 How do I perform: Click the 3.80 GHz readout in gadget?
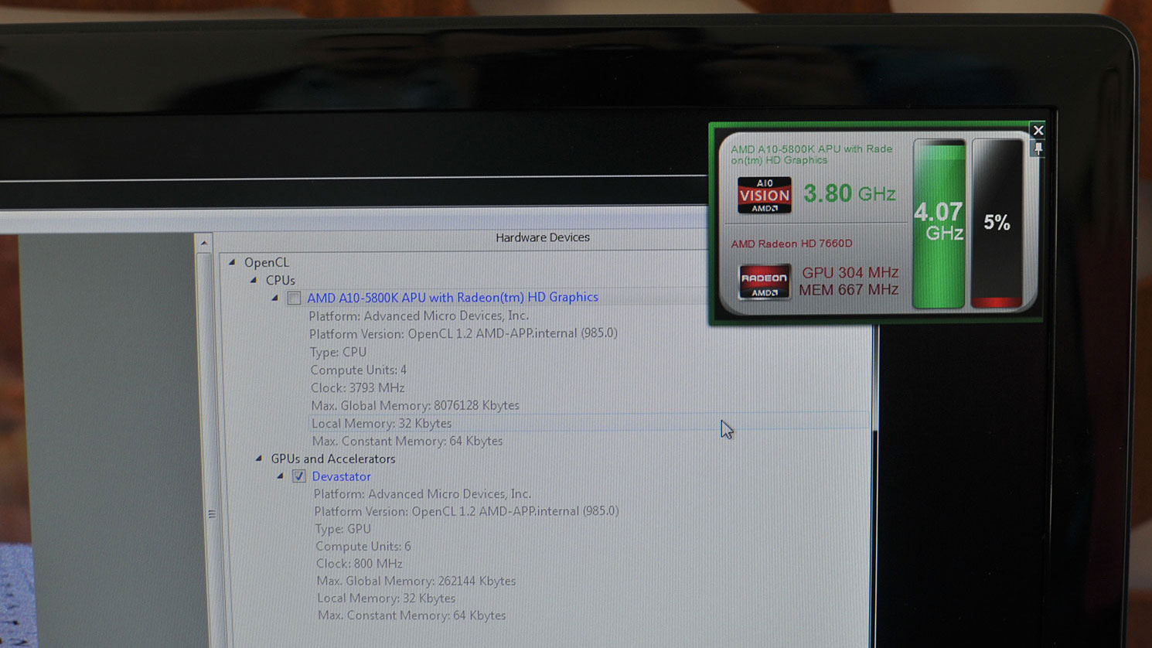tap(849, 193)
